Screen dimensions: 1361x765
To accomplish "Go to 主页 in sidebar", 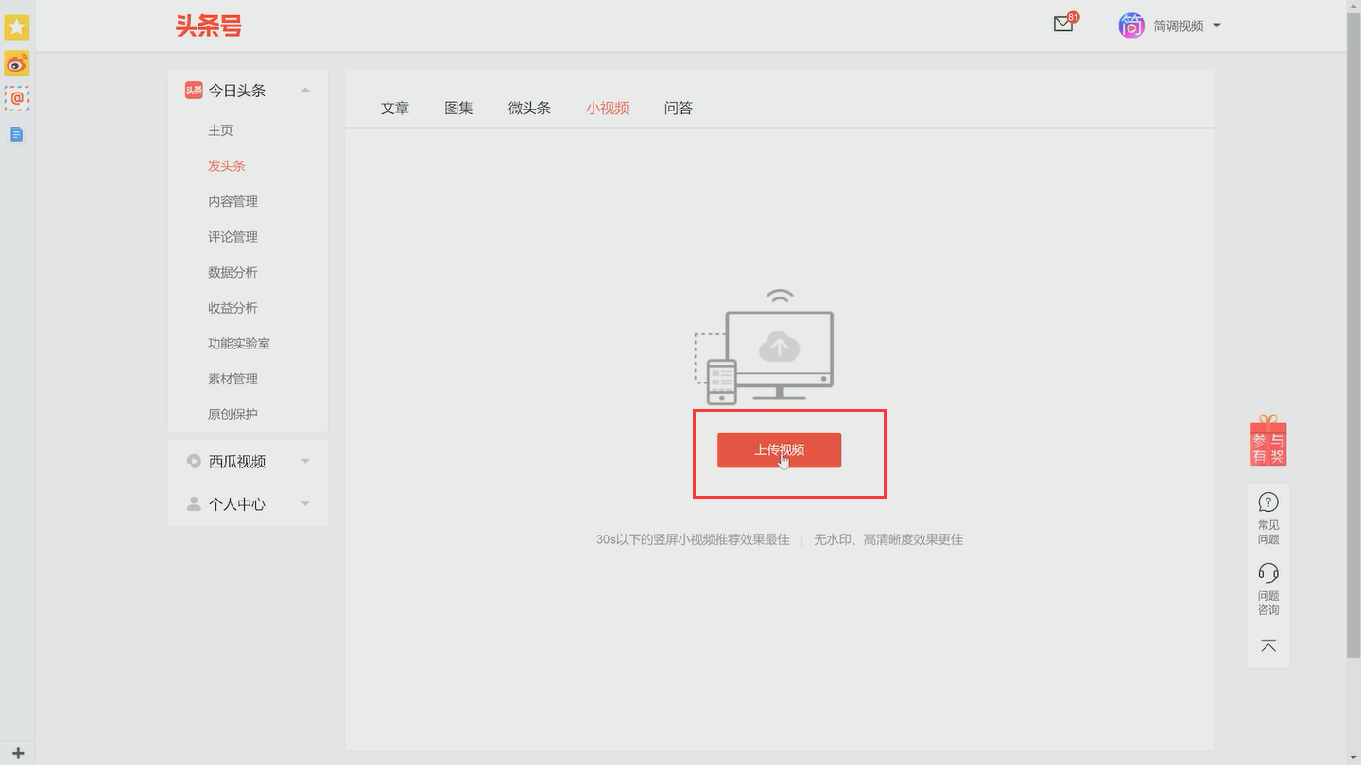I will (x=220, y=130).
